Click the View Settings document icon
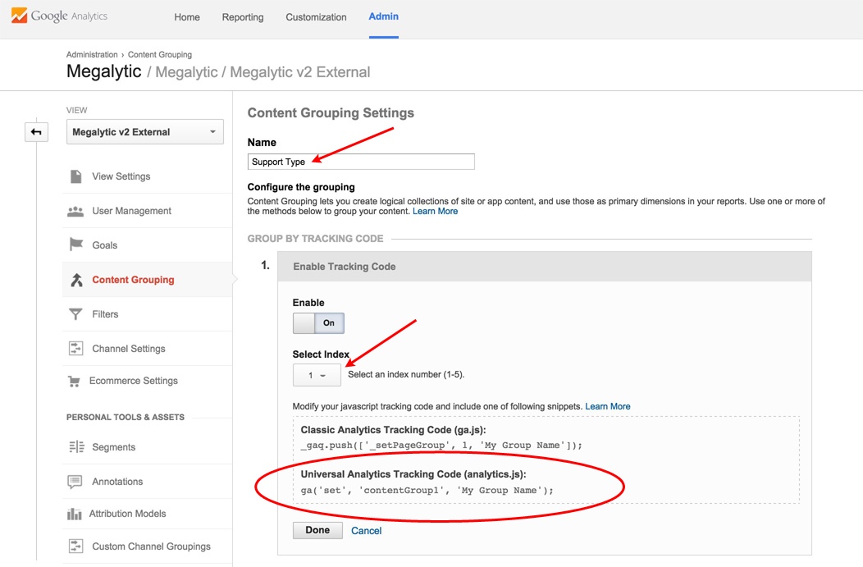863x567 pixels. (x=76, y=176)
